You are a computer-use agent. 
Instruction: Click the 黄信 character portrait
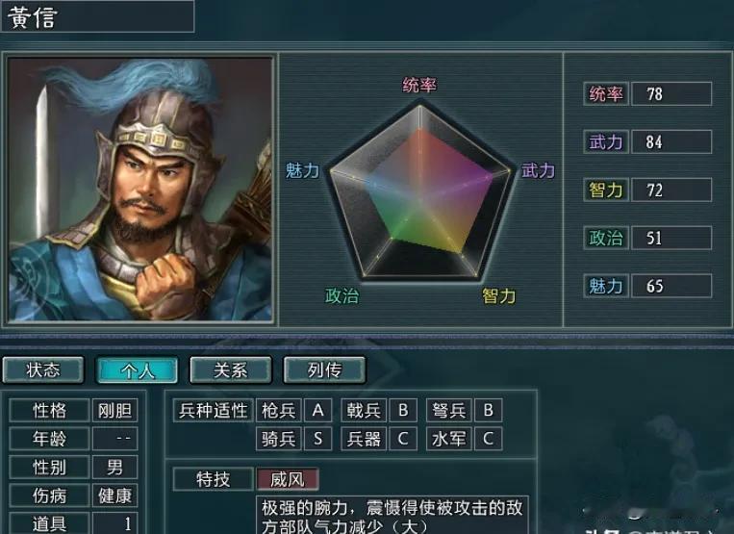click(x=139, y=190)
